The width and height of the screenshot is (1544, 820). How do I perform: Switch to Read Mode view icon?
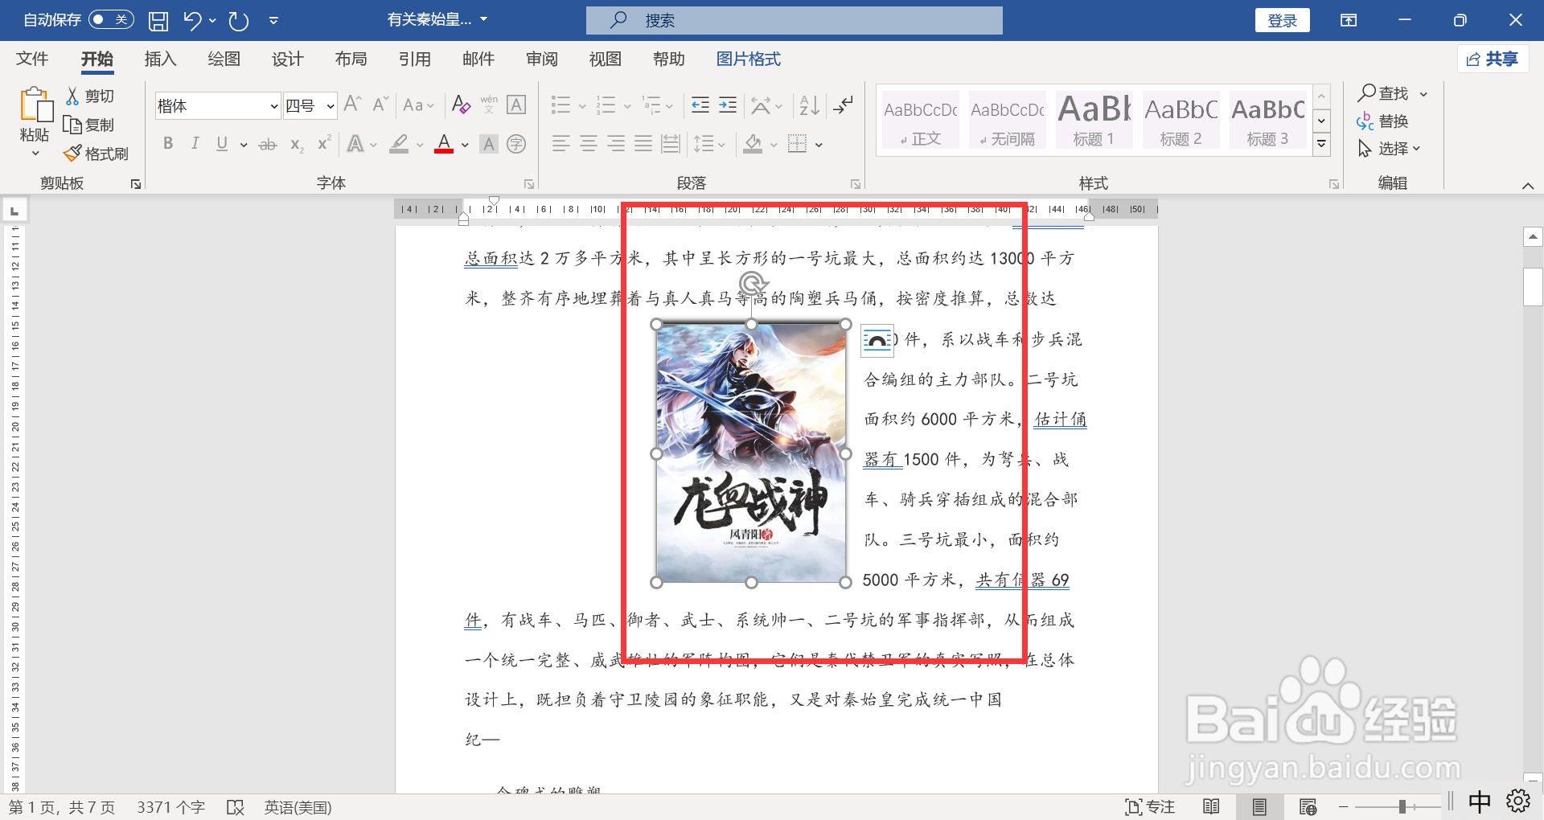pos(1211,806)
